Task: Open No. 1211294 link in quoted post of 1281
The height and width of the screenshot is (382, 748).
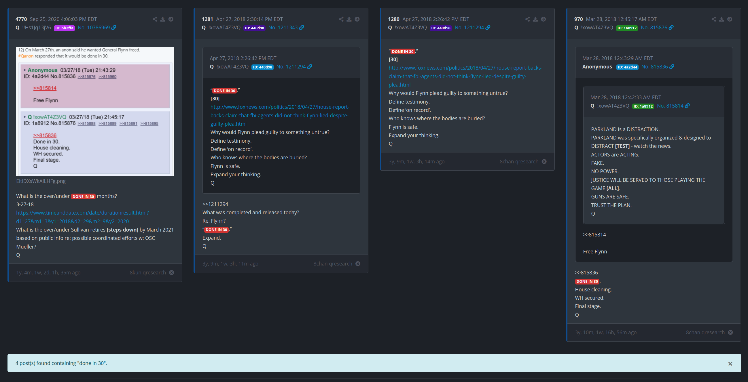Action: click(291, 67)
